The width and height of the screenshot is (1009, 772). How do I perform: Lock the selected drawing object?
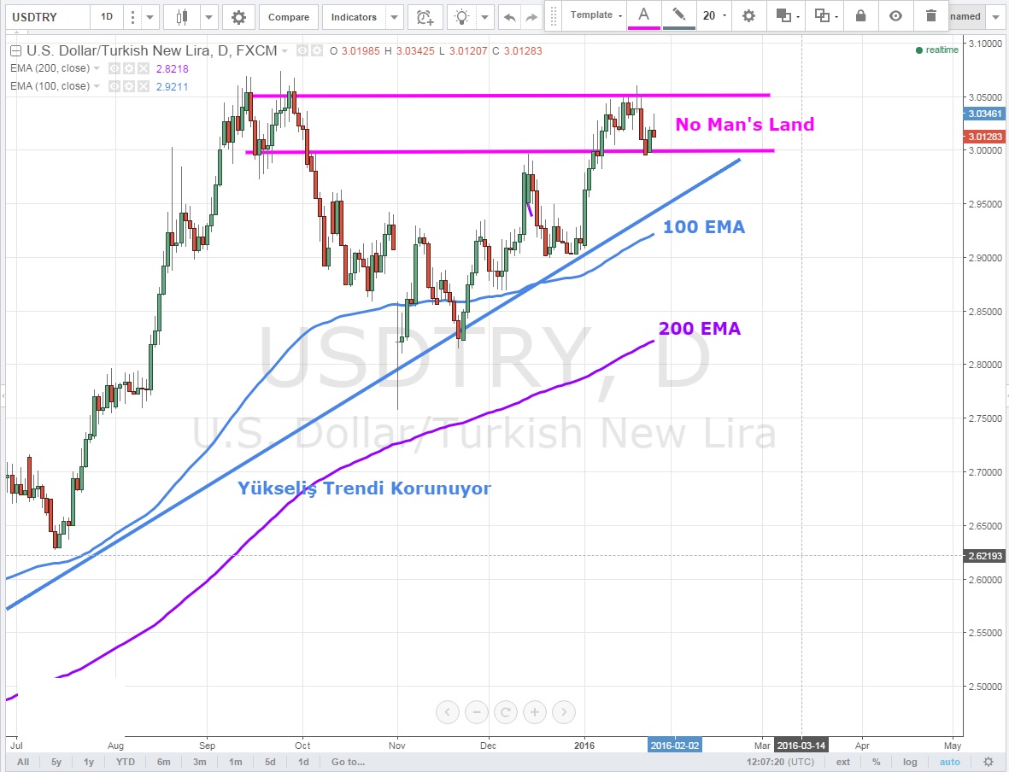[860, 16]
